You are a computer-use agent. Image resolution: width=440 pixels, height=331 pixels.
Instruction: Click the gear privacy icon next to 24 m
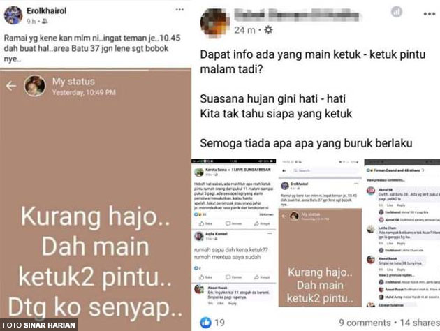[268, 29]
